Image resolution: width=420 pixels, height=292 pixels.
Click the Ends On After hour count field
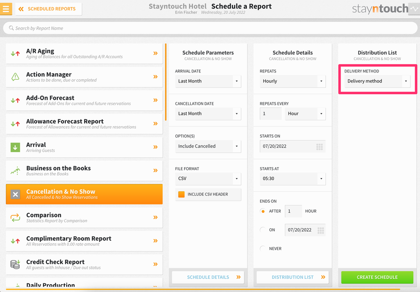click(293, 211)
